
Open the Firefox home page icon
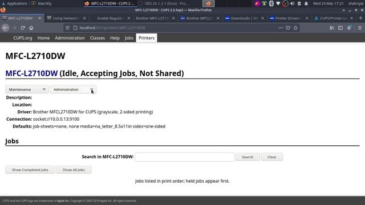pos(31,28)
